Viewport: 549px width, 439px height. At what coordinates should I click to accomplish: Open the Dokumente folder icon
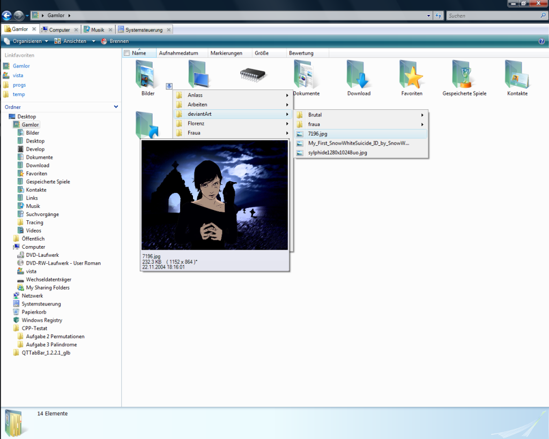[x=306, y=74]
